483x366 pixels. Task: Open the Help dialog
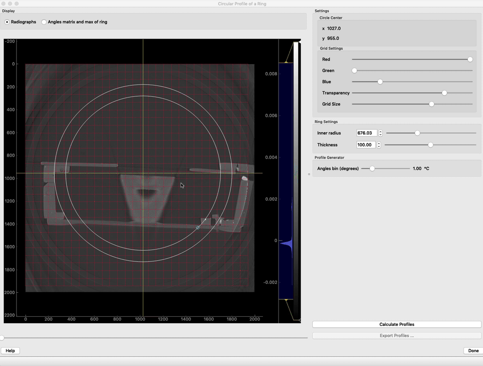[x=10, y=351]
